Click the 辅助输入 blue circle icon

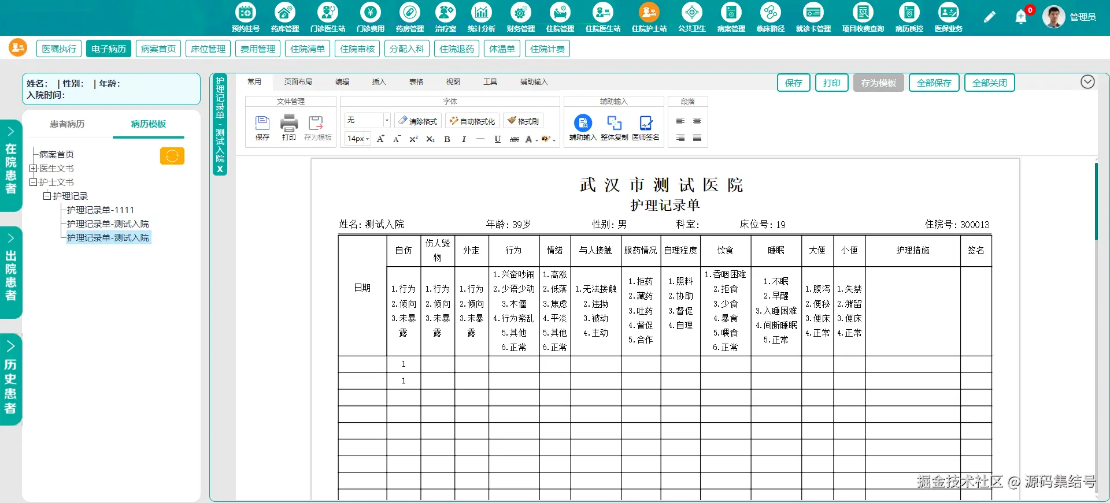click(583, 123)
